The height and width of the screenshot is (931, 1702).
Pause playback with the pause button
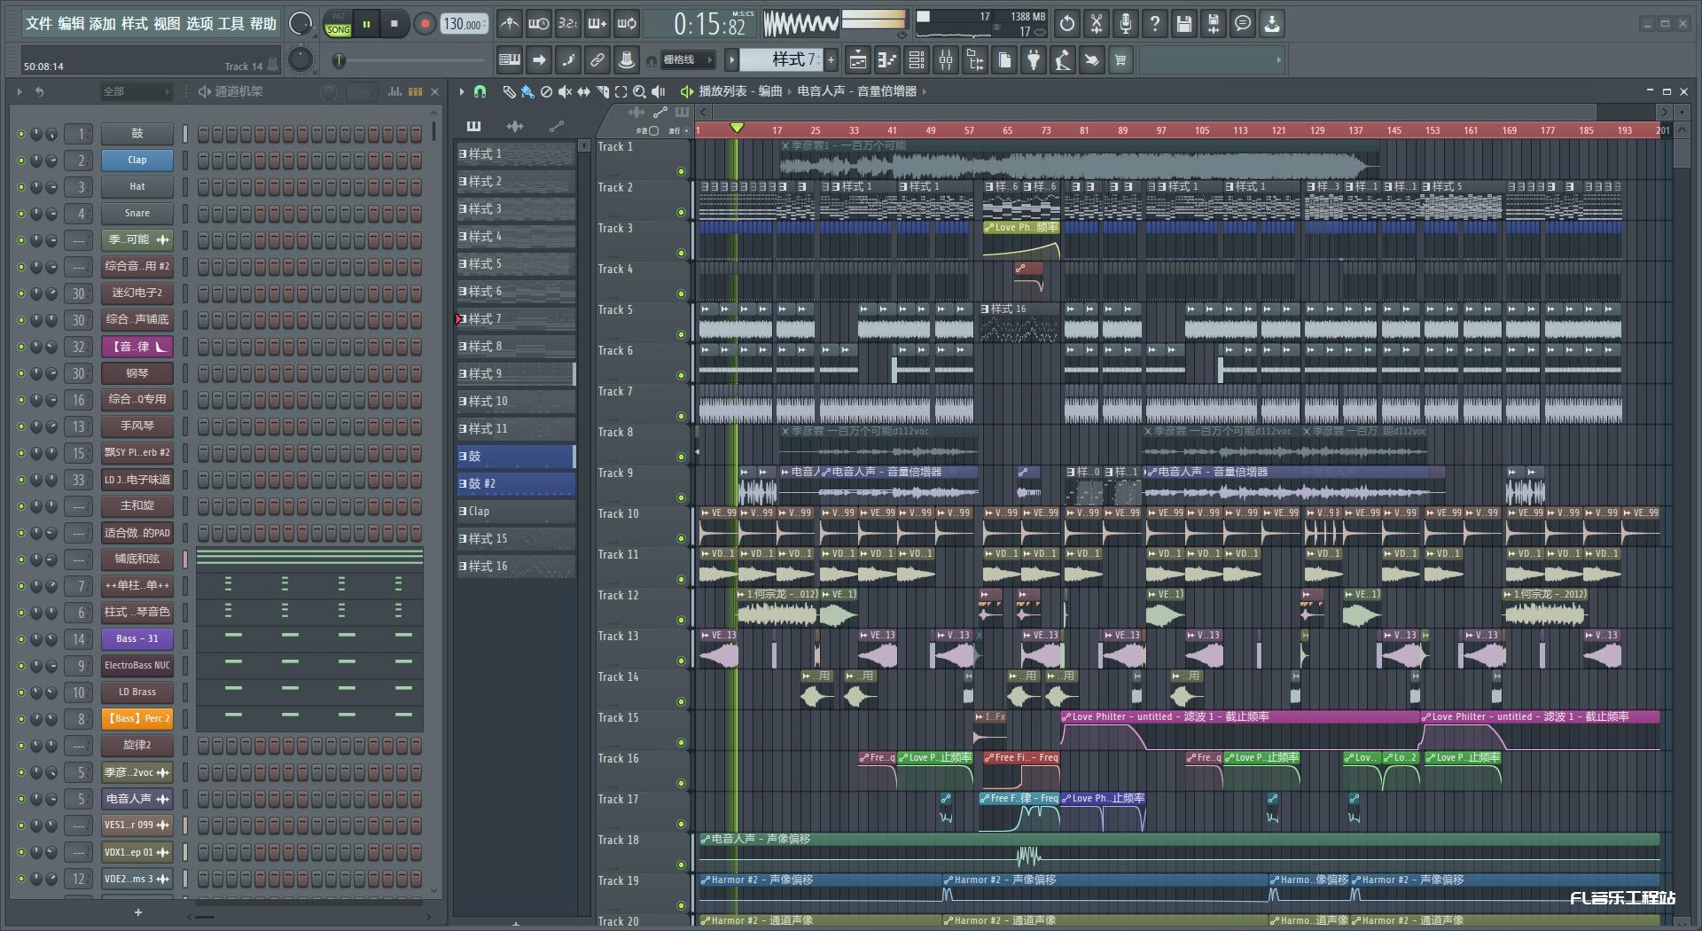tap(366, 24)
